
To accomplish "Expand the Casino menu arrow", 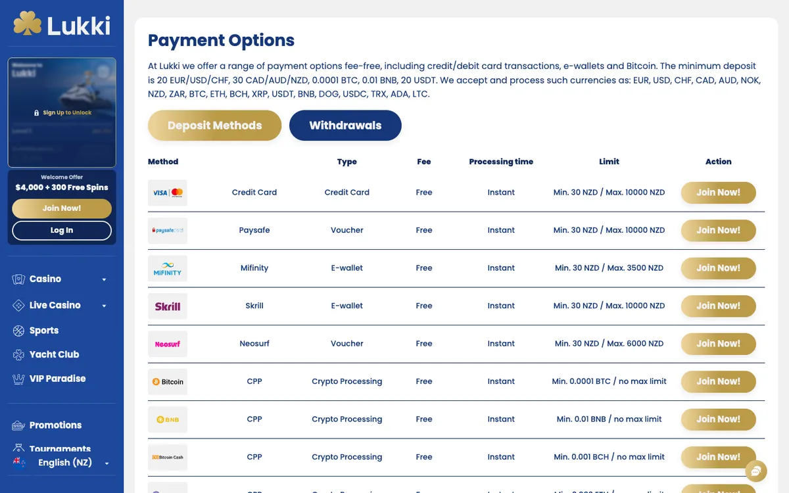I will coord(104,279).
